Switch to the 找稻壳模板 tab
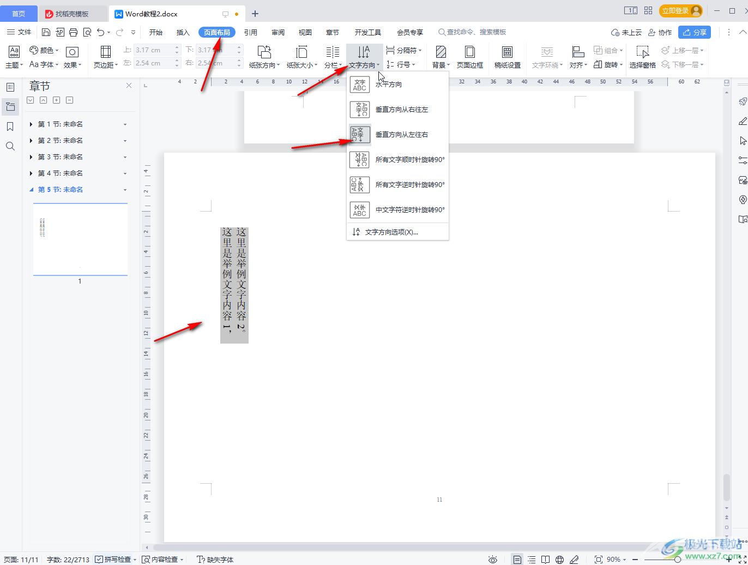 click(72, 14)
